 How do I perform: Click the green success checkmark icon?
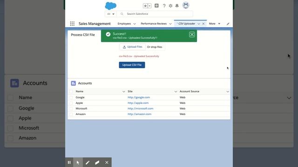(108, 34)
